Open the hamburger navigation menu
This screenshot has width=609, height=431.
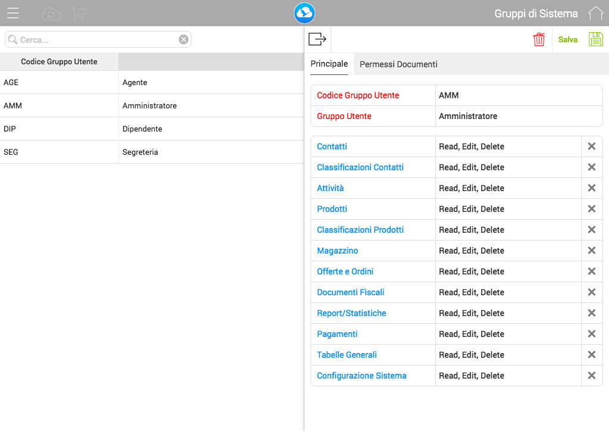tap(12, 13)
